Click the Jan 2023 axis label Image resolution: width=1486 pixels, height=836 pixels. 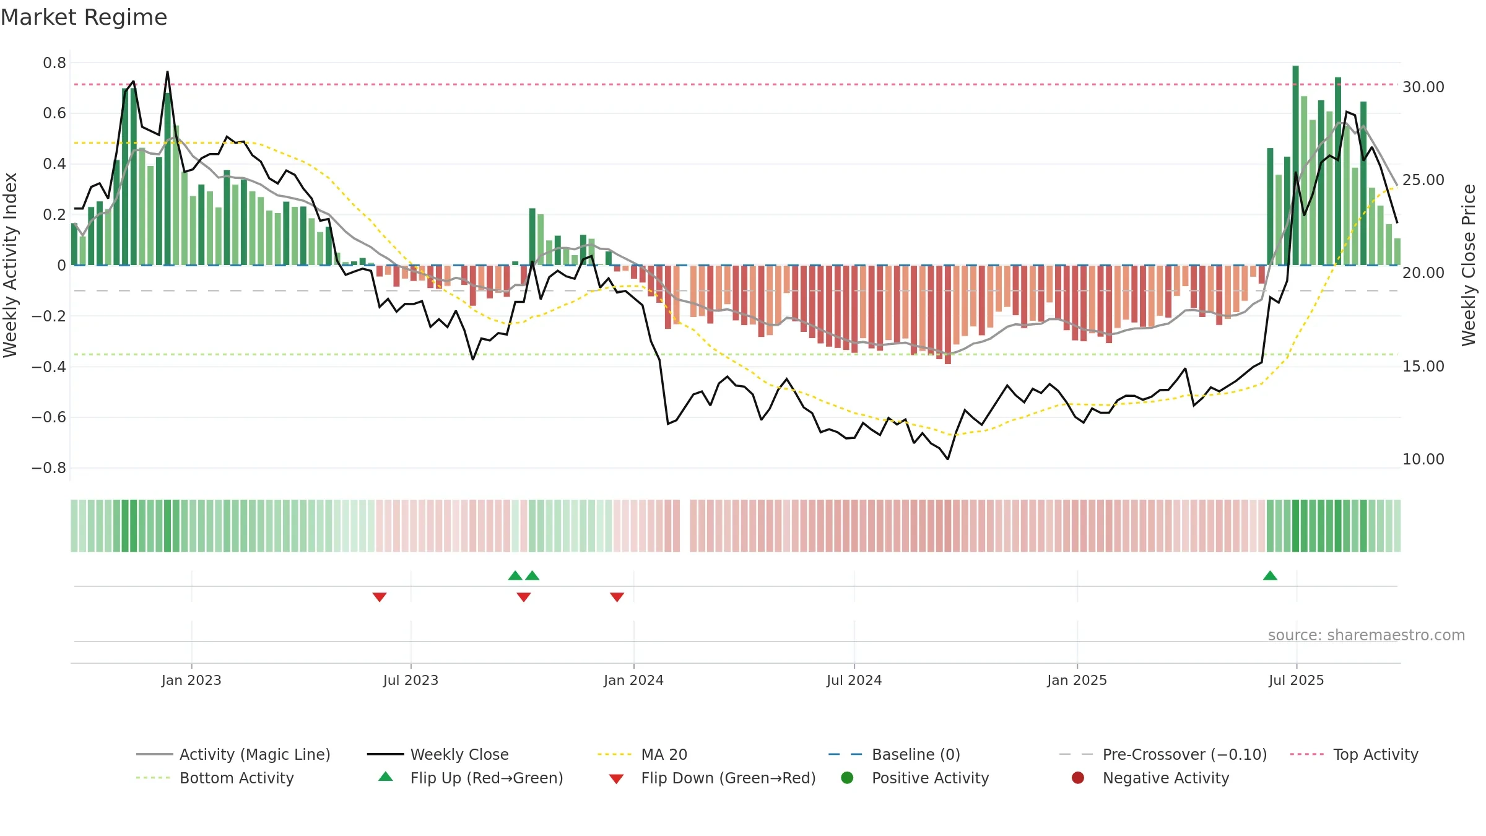(191, 680)
